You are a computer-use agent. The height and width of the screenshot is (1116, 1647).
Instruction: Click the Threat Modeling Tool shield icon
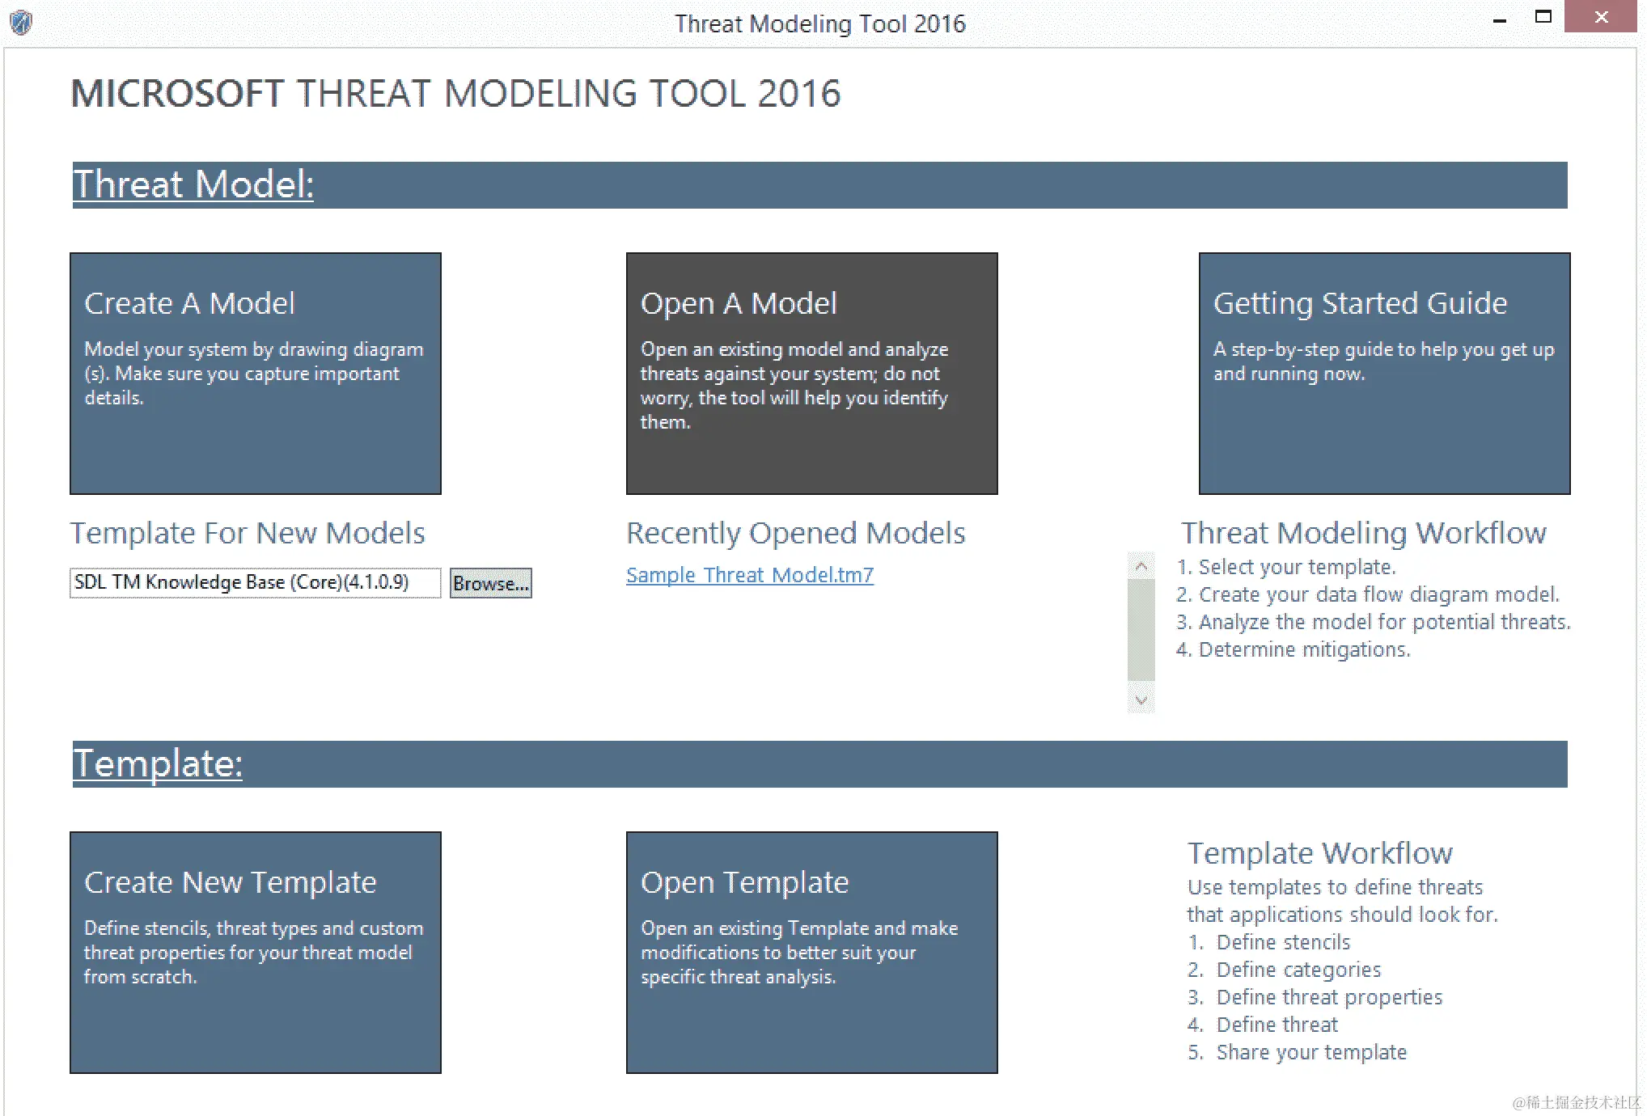pyautogui.click(x=21, y=22)
